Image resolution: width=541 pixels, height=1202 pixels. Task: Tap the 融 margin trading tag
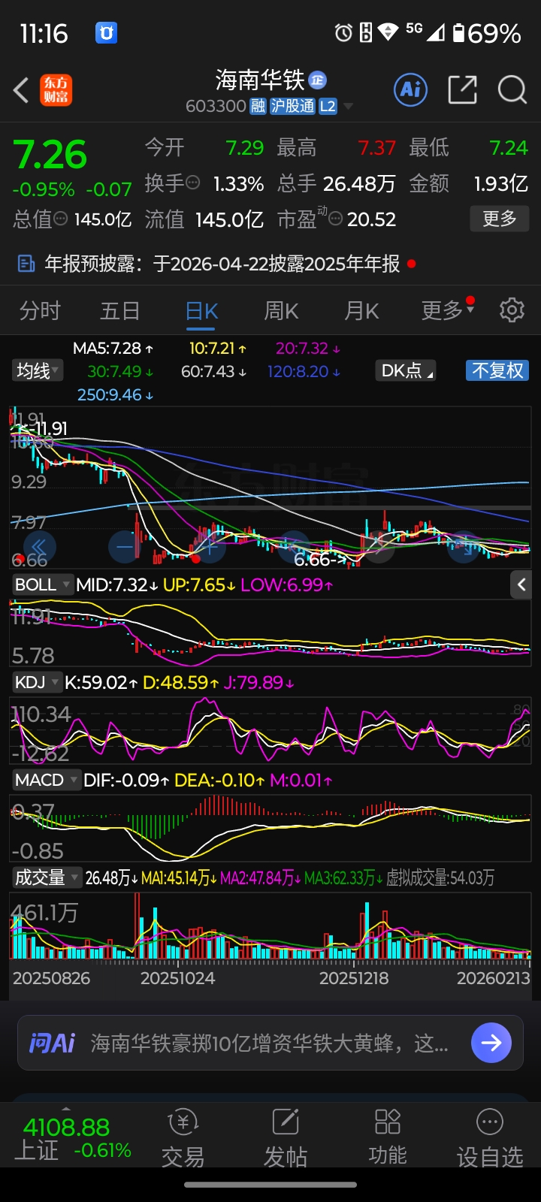coord(258,107)
